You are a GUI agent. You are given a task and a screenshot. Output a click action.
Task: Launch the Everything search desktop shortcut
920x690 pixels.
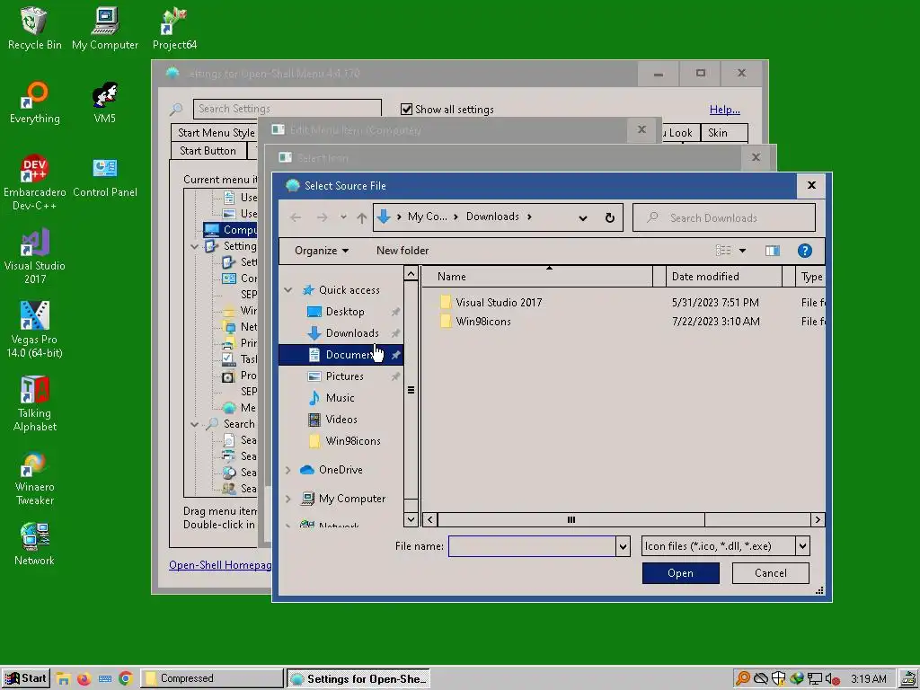click(x=35, y=102)
